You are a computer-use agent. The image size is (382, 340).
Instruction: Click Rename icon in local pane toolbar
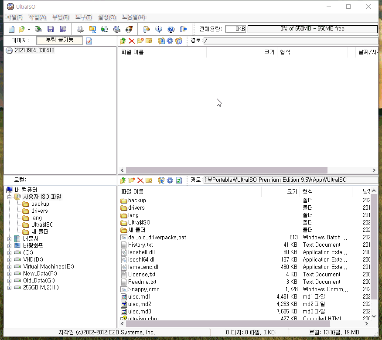click(x=149, y=180)
